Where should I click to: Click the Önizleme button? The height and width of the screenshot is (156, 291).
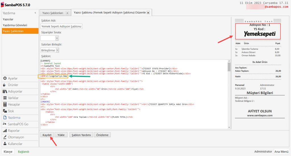[x=102, y=135]
